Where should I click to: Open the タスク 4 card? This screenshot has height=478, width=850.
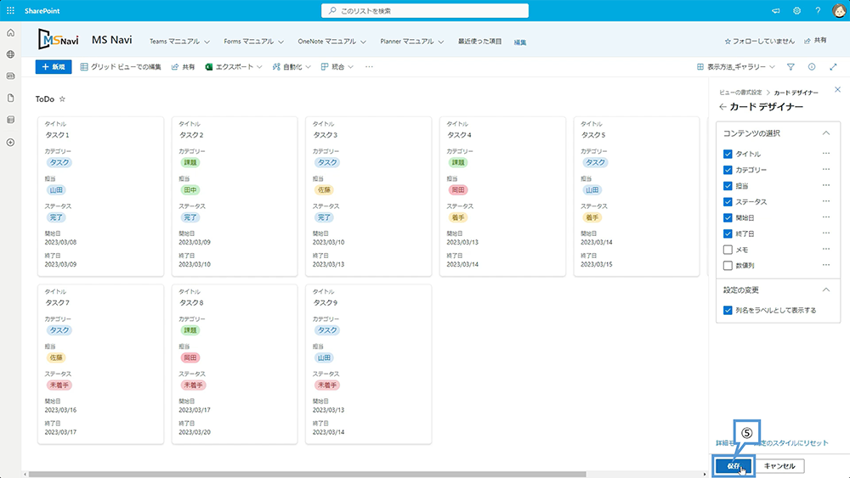502,196
